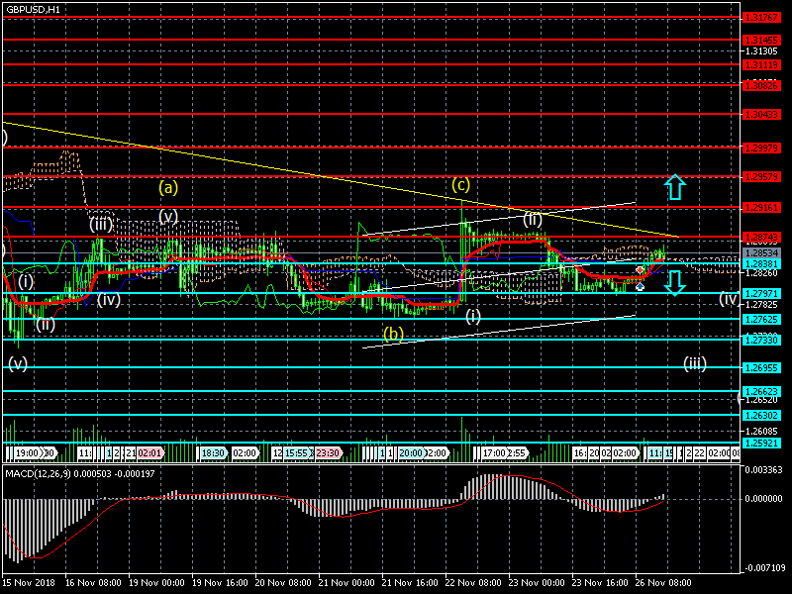
Task: Click the red 1.31767 price level label
Action: click(761, 18)
